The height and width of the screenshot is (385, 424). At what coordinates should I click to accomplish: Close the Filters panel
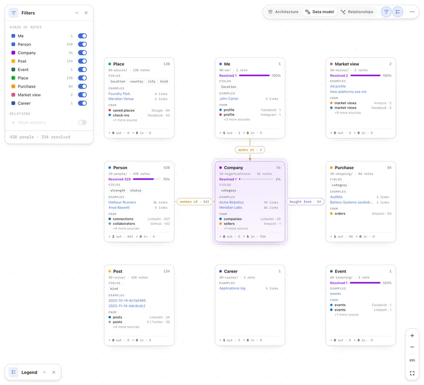(86, 13)
